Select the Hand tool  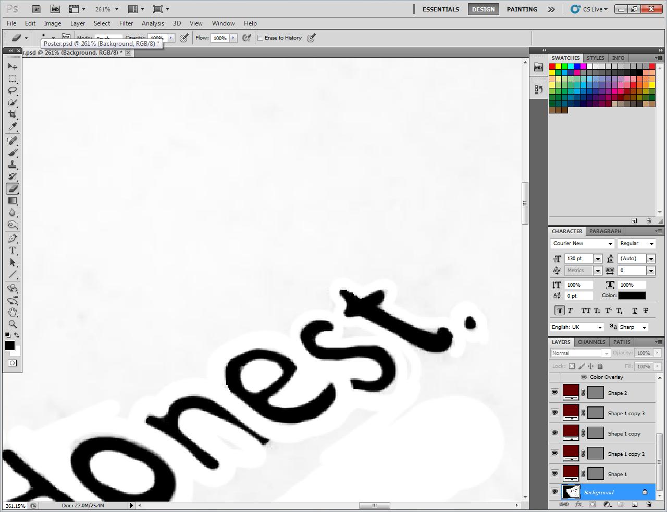coord(13,312)
